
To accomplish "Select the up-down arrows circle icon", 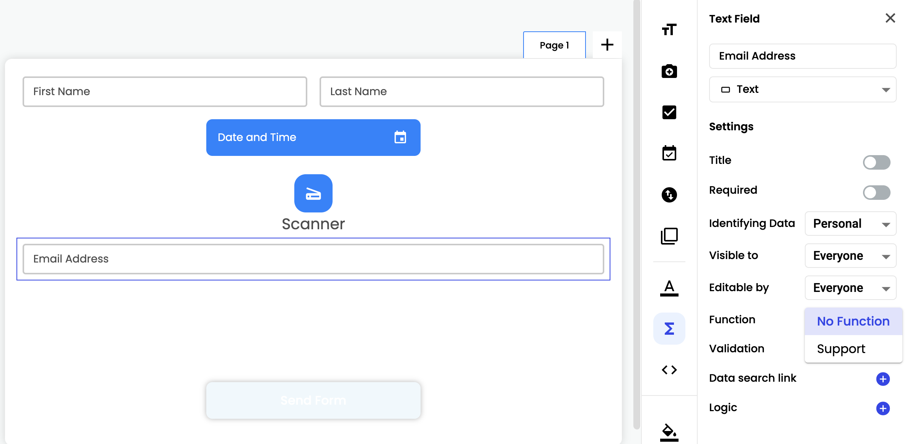I will tap(669, 194).
